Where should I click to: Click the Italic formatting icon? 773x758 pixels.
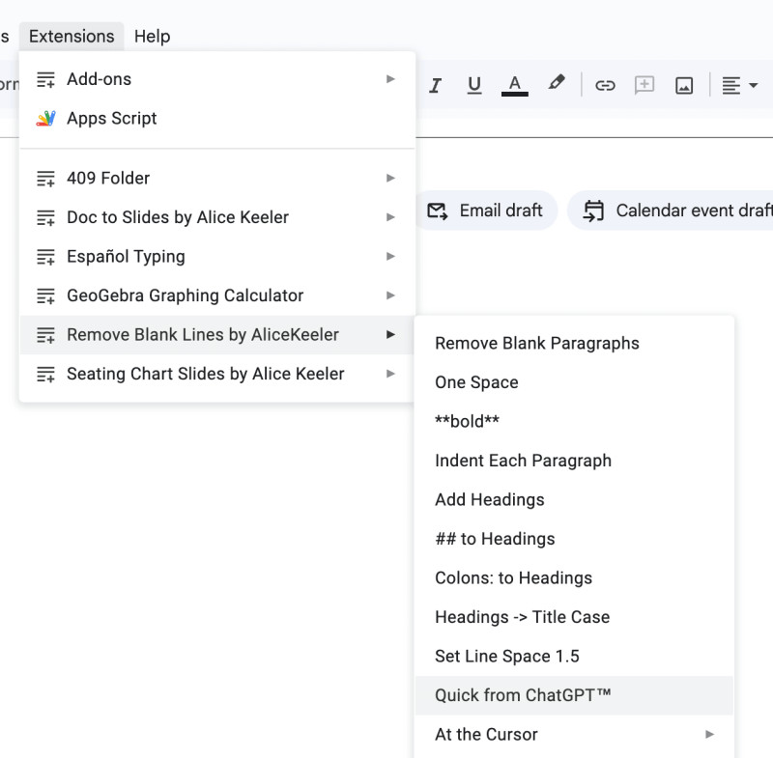(x=435, y=86)
